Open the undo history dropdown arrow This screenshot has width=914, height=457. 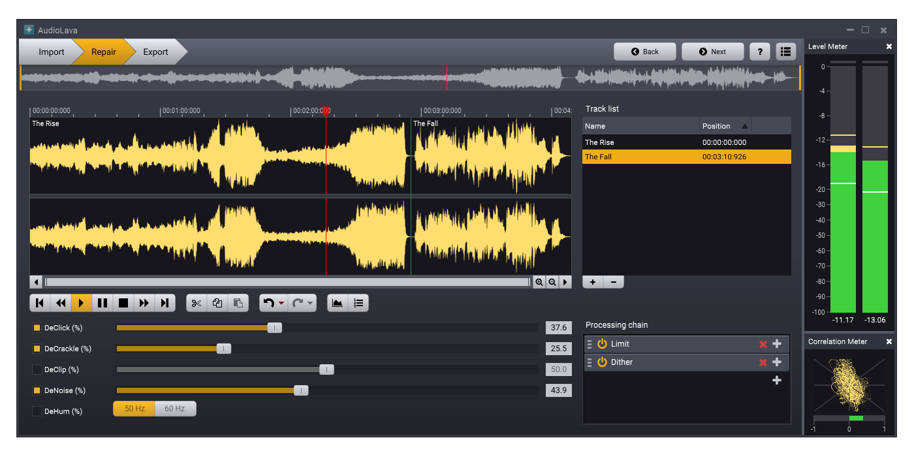pyautogui.click(x=281, y=303)
